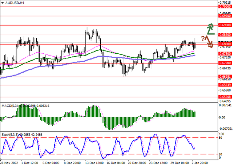Click the 0.7000 red price label
233x166 pixels.
(x=225, y=7)
